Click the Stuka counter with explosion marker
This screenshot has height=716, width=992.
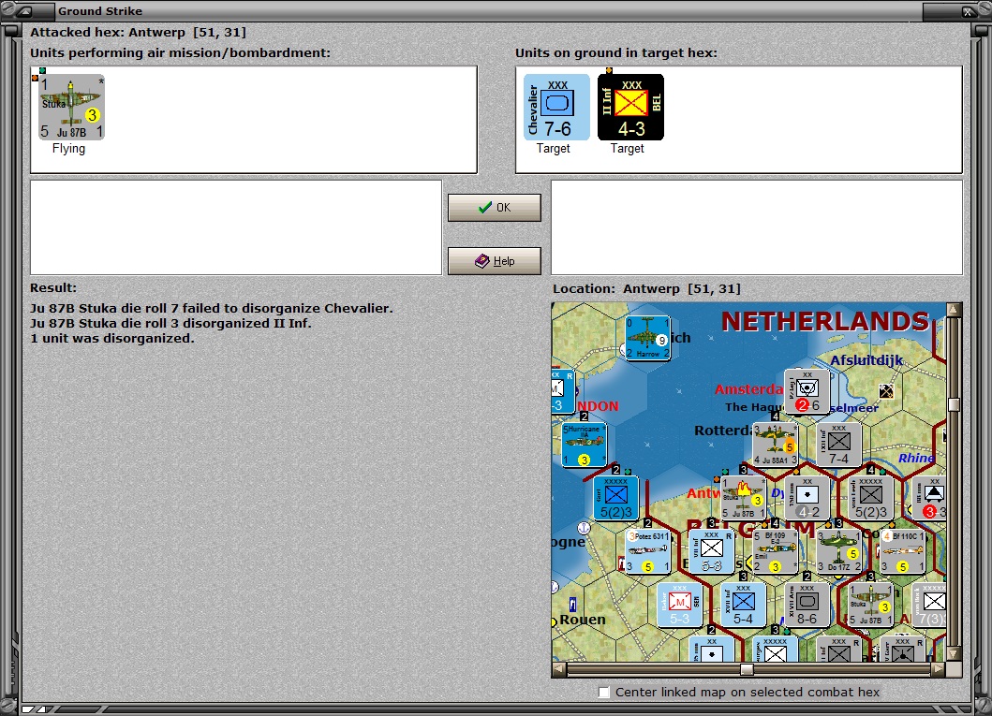(x=744, y=499)
